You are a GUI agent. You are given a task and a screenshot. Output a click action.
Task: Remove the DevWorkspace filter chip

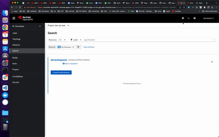(x=73, y=47)
